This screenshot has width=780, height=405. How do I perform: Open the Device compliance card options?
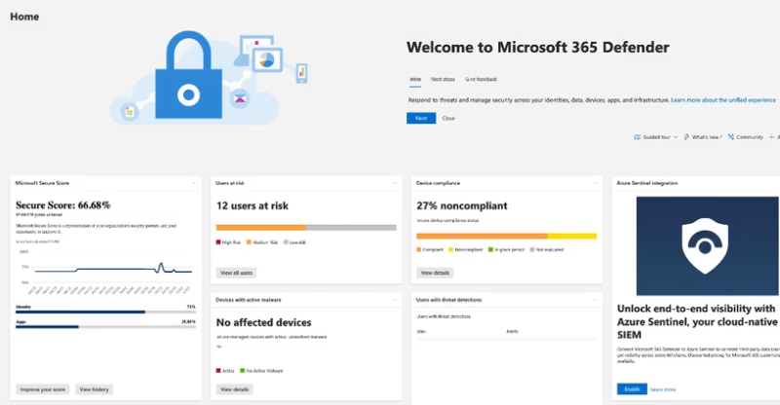596,183
